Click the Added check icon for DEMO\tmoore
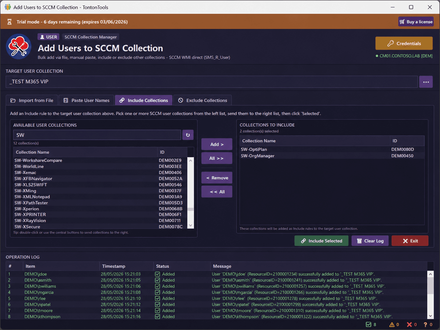 pos(157,311)
